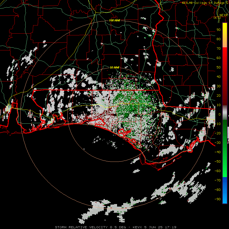This screenshot has width=229, height=229.
Task: Click the -80 value on velocity scale
Action: 218,190
